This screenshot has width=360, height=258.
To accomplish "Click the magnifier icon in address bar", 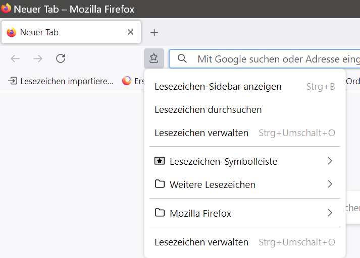I will pyautogui.click(x=182, y=59).
